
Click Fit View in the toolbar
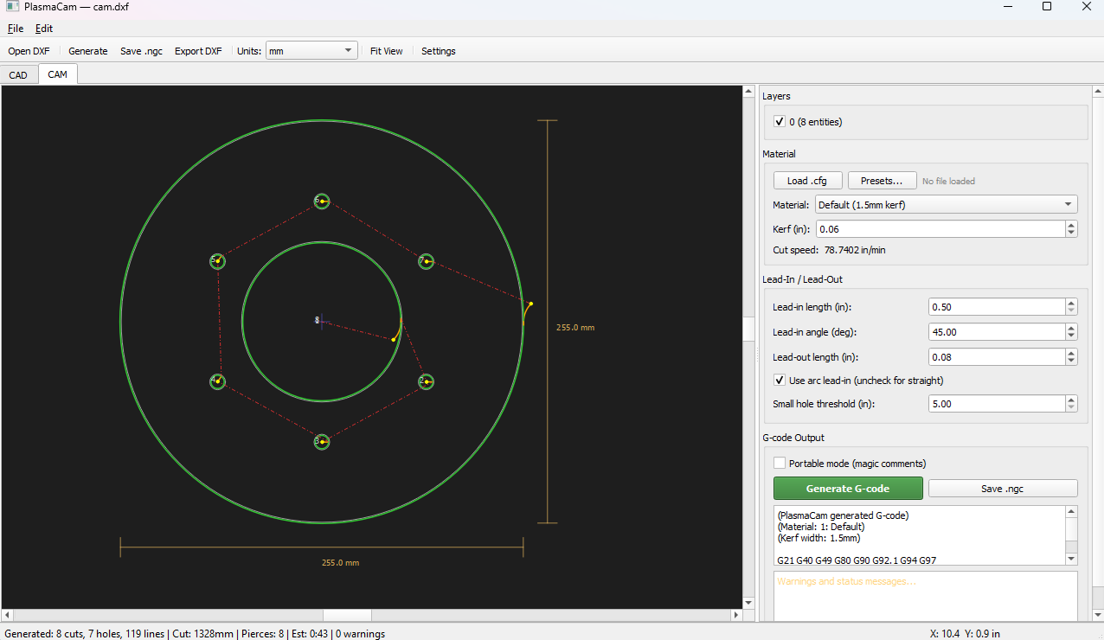click(x=386, y=51)
